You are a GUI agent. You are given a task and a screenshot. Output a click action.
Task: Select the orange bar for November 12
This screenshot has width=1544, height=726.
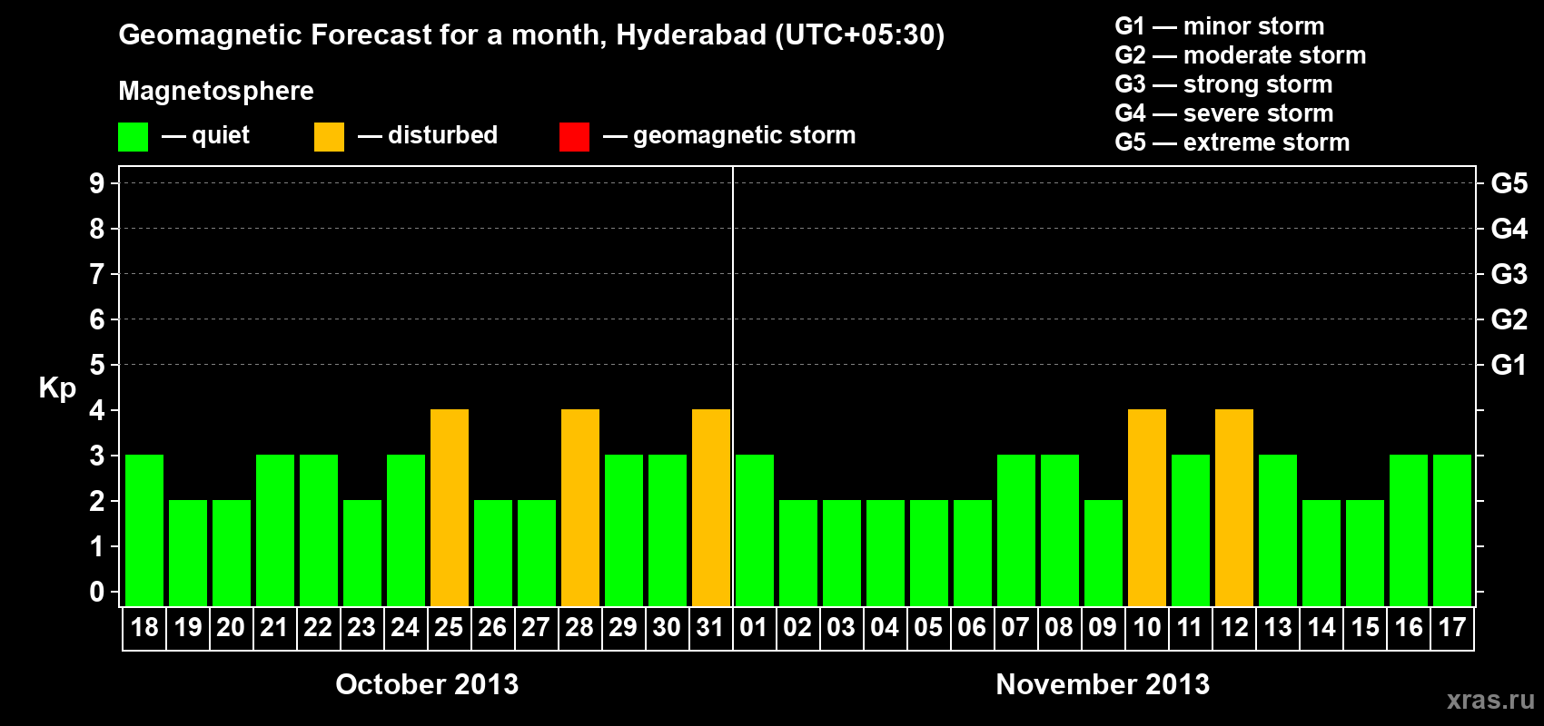(1234, 508)
